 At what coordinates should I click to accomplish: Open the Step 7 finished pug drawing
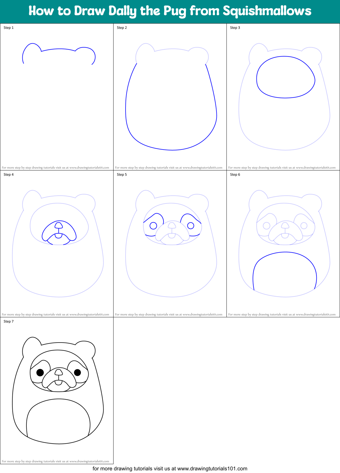[x=58, y=391]
